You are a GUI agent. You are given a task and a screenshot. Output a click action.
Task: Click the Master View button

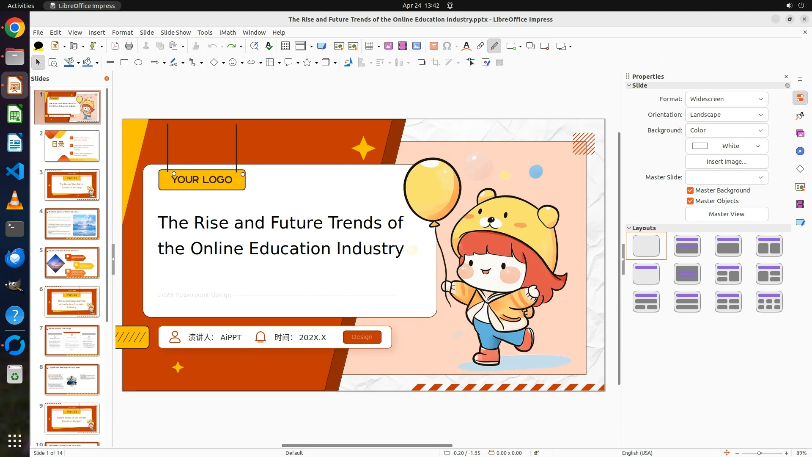[x=726, y=214]
